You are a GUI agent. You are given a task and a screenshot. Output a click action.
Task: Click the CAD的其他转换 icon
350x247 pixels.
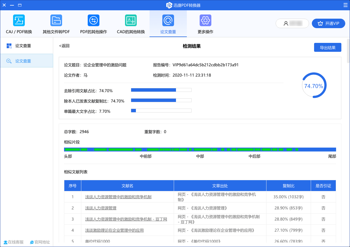click(x=131, y=20)
